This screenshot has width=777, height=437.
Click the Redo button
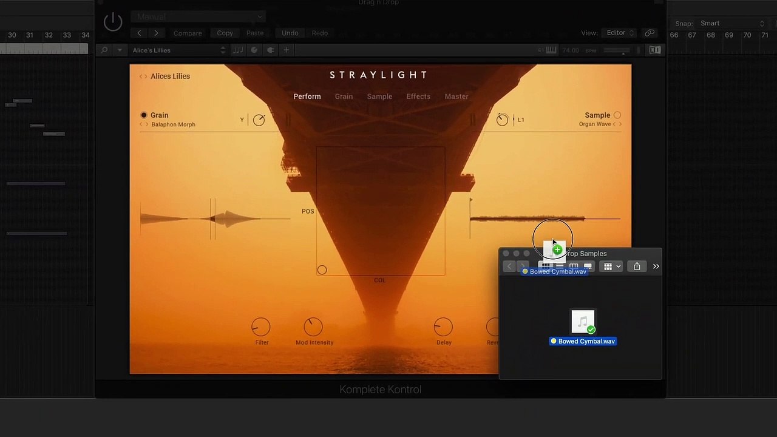(x=320, y=33)
